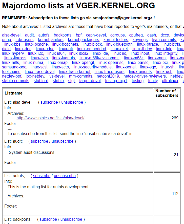The width and height of the screenshot is (184, 224).
Task: Click the linux-btrfs link
Action: pos(171,44)
